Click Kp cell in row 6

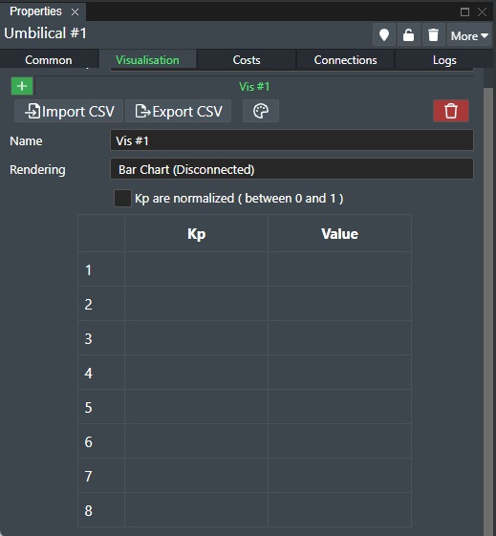[x=196, y=441]
